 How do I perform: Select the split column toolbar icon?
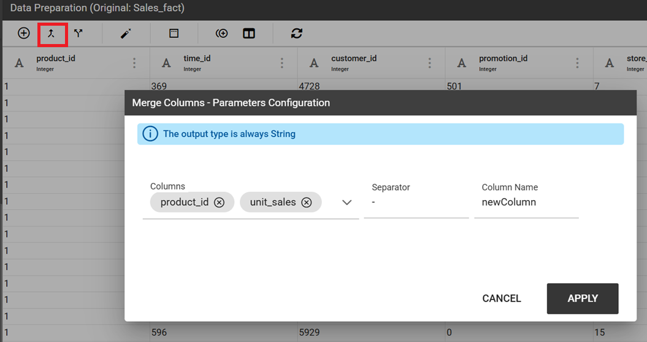[x=78, y=33]
